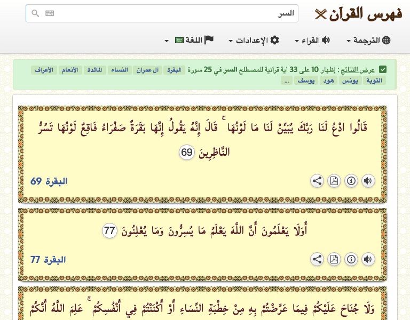The width and height of the screenshot is (410, 320).
Task: Play audio for Al-Baqarah verse 69
Action: [x=368, y=181]
